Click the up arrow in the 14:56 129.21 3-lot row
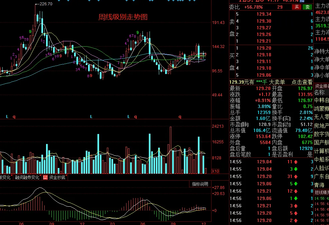The width and height of the screenshot is (329, 225). (x=296, y=206)
